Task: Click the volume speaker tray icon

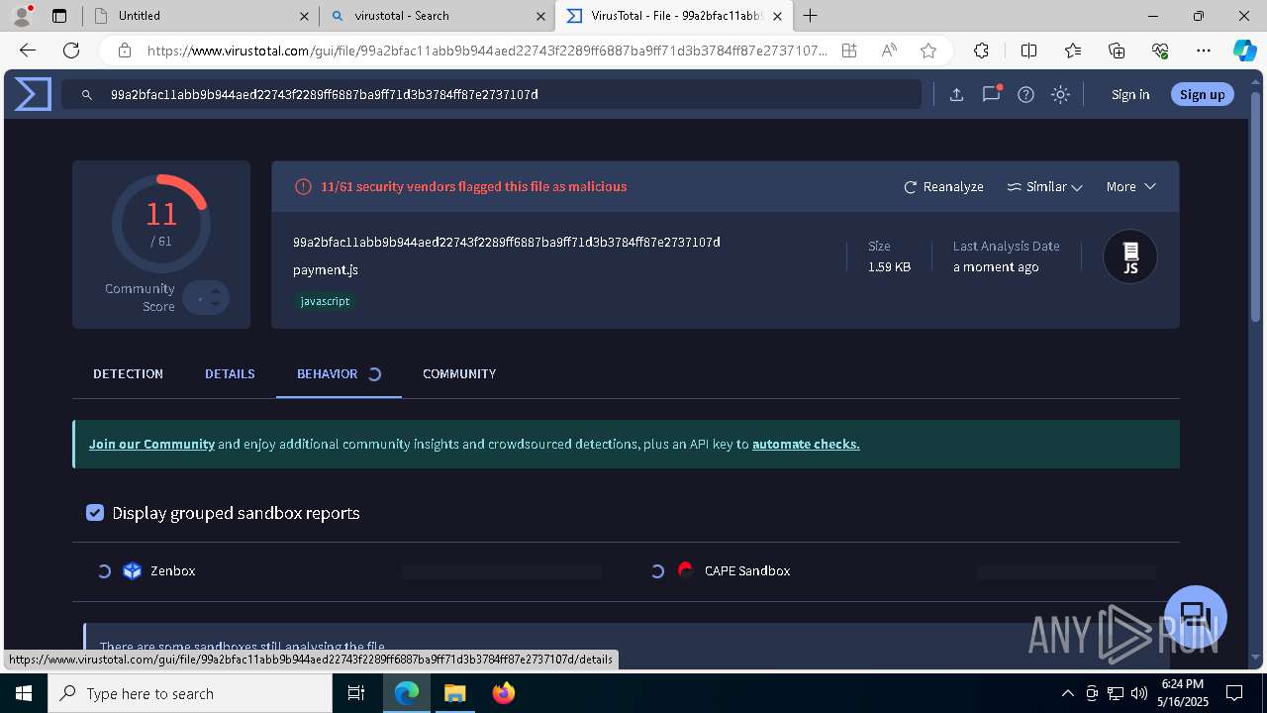Action: coord(1138,693)
